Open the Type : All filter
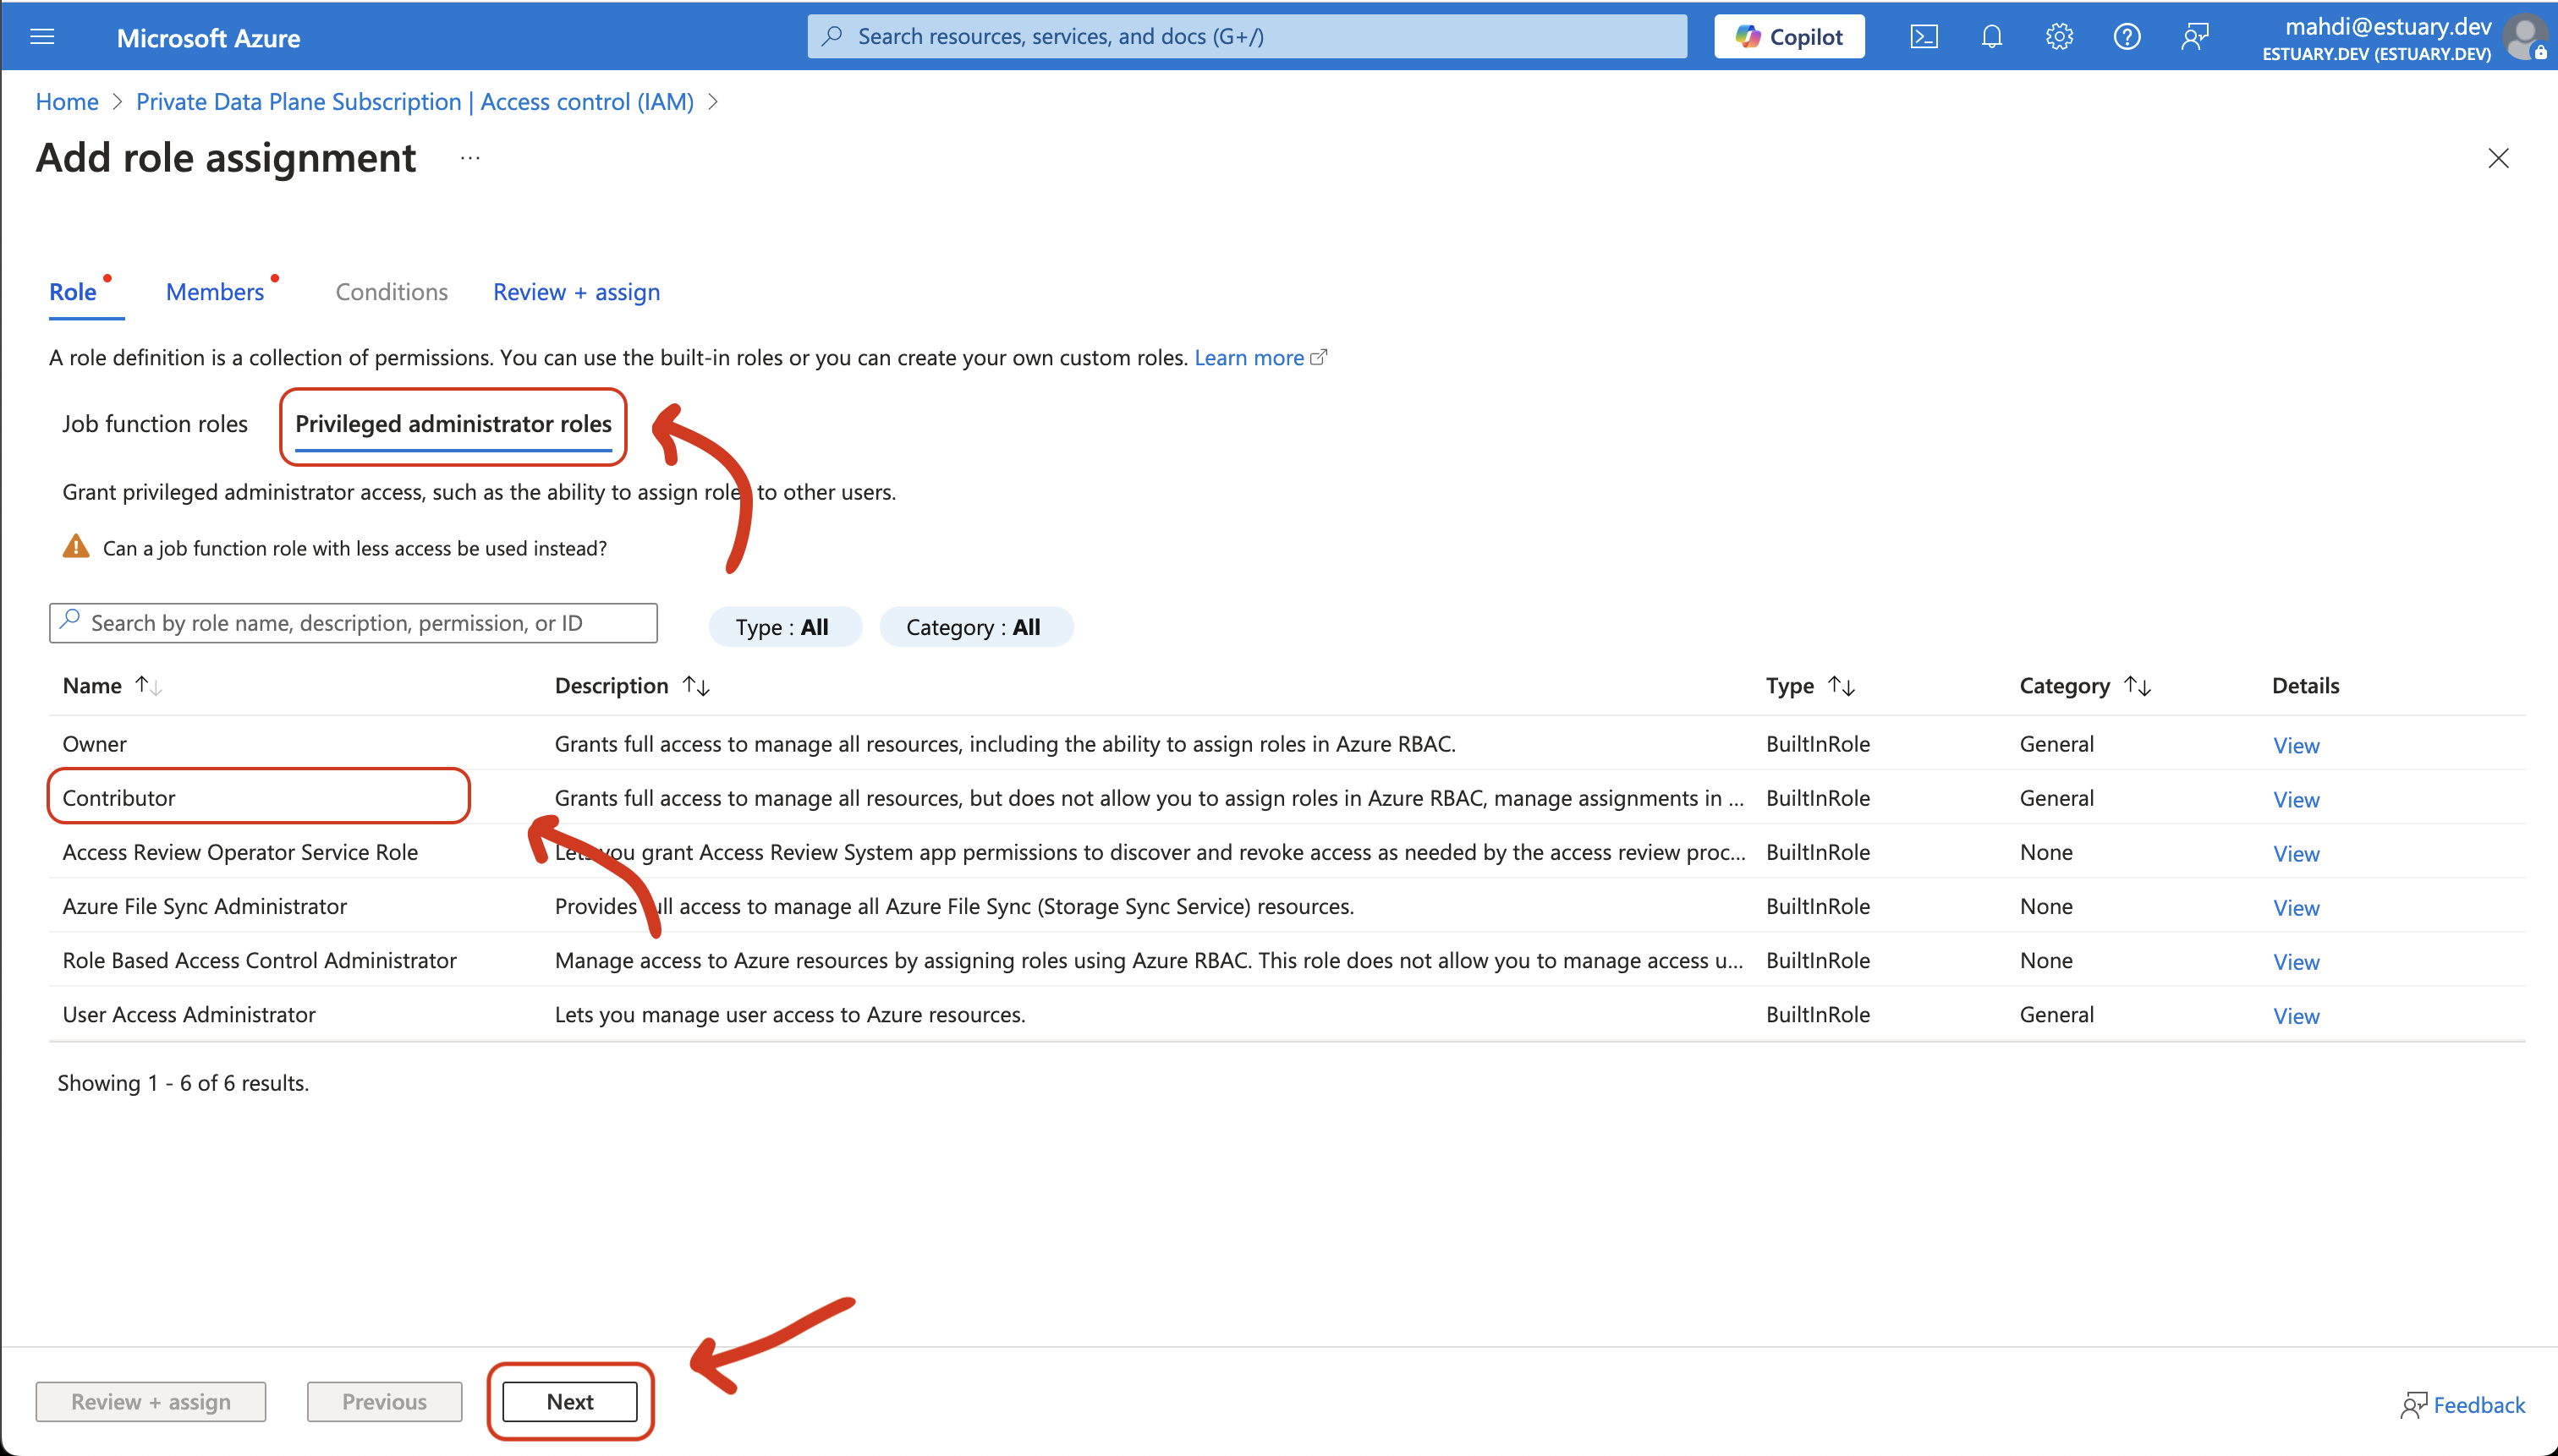2558x1456 pixels. (x=783, y=627)
